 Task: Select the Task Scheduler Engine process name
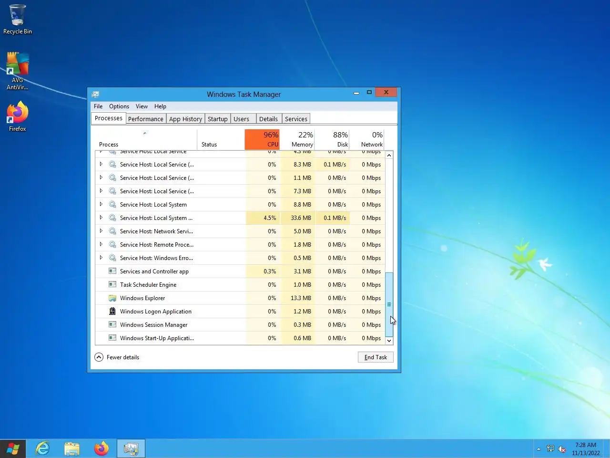[148, 284]
